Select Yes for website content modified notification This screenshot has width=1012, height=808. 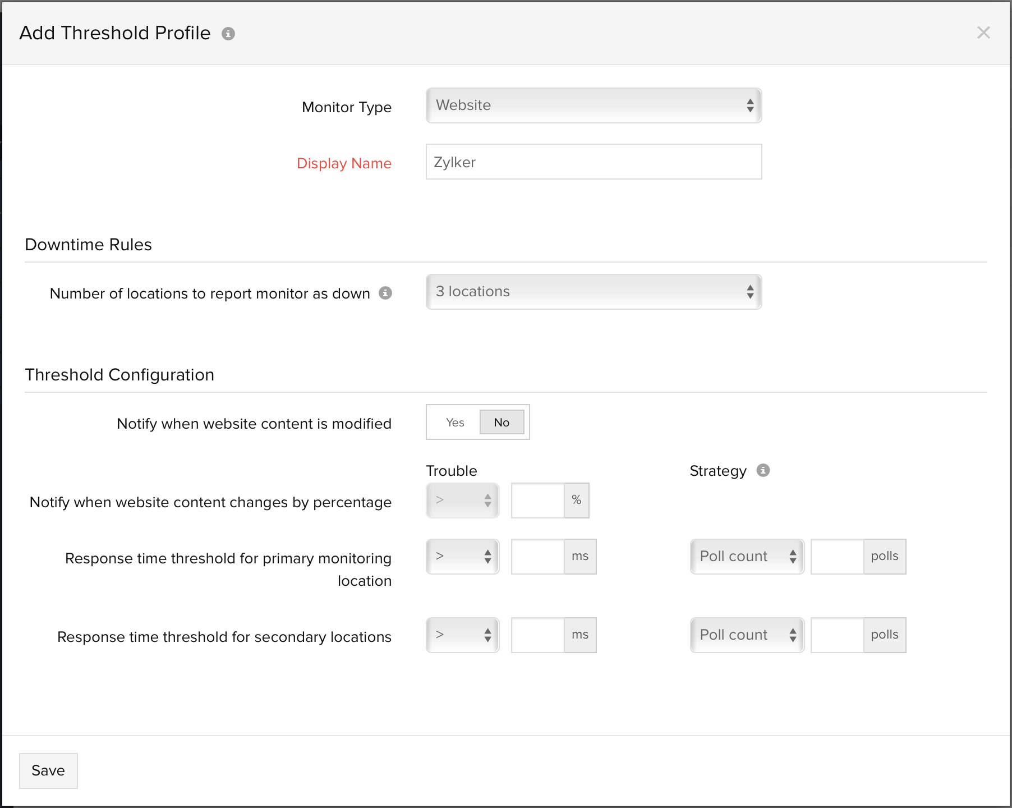[x=455, y=422]
